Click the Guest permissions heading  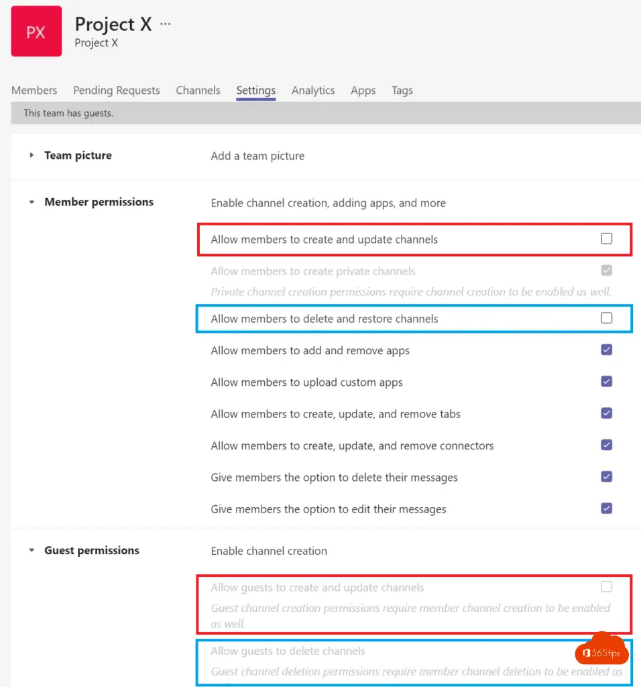tap(92, 550)
